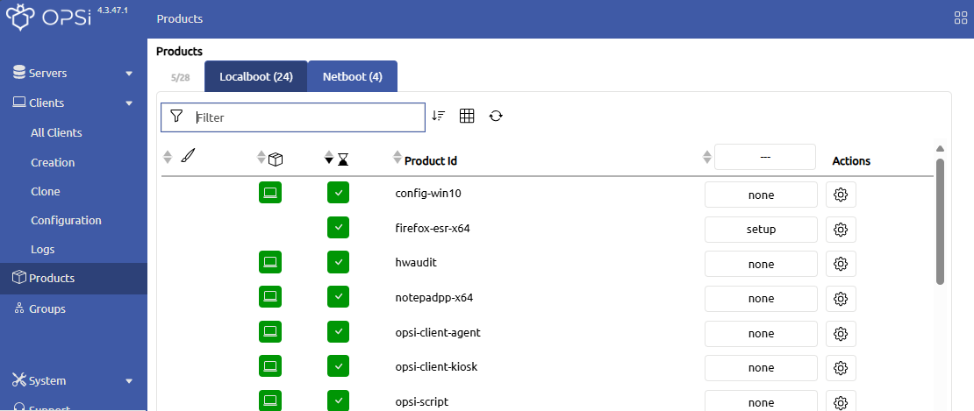
Task: Click the refresh products icon
Action: pos(496,116)
